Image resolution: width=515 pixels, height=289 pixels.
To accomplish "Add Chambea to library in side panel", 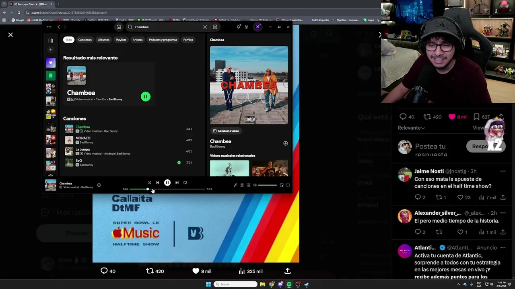I will pyautogui.click(x=286, y=143).
